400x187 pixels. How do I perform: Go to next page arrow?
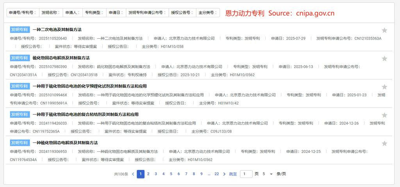click(x=224, y=174)
